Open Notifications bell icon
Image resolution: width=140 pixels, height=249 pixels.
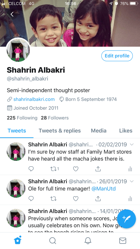(88, 241)
